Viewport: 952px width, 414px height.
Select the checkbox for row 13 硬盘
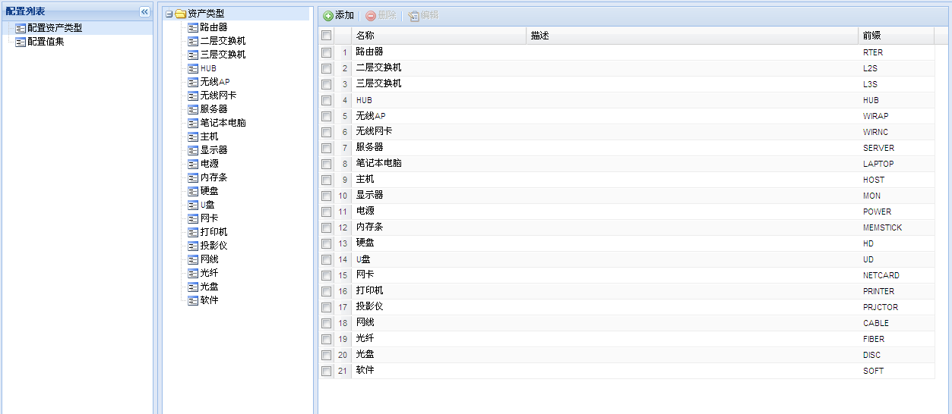tap(326, 243)
